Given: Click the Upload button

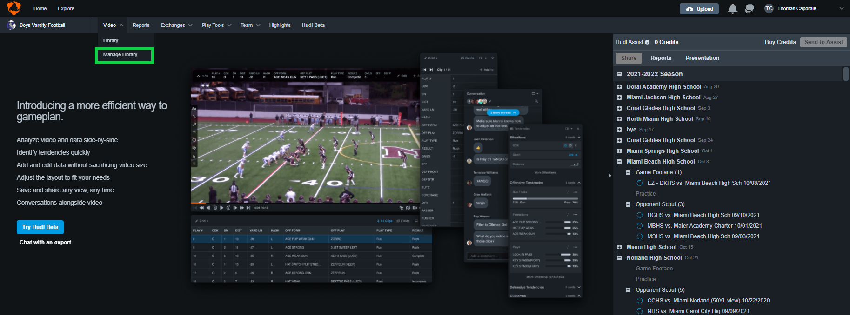Looking at the screenshot, I should pos(699,9).
